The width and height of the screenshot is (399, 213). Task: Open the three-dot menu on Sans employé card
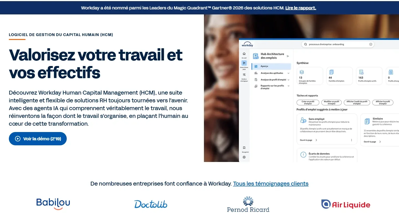352,140
